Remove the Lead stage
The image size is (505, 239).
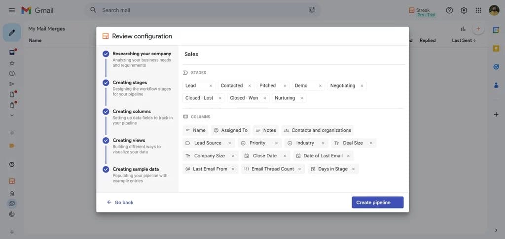click(x=211, y=86)
